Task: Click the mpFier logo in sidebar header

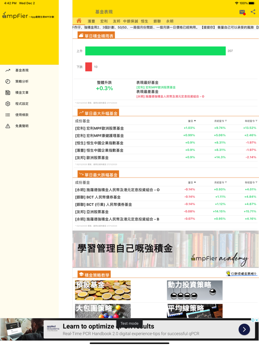Action: (x=28, y=15)
